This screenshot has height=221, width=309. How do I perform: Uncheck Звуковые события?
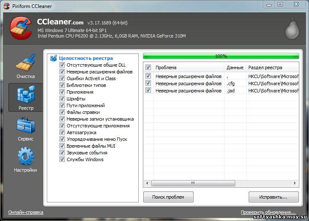(x=62, y=153)
